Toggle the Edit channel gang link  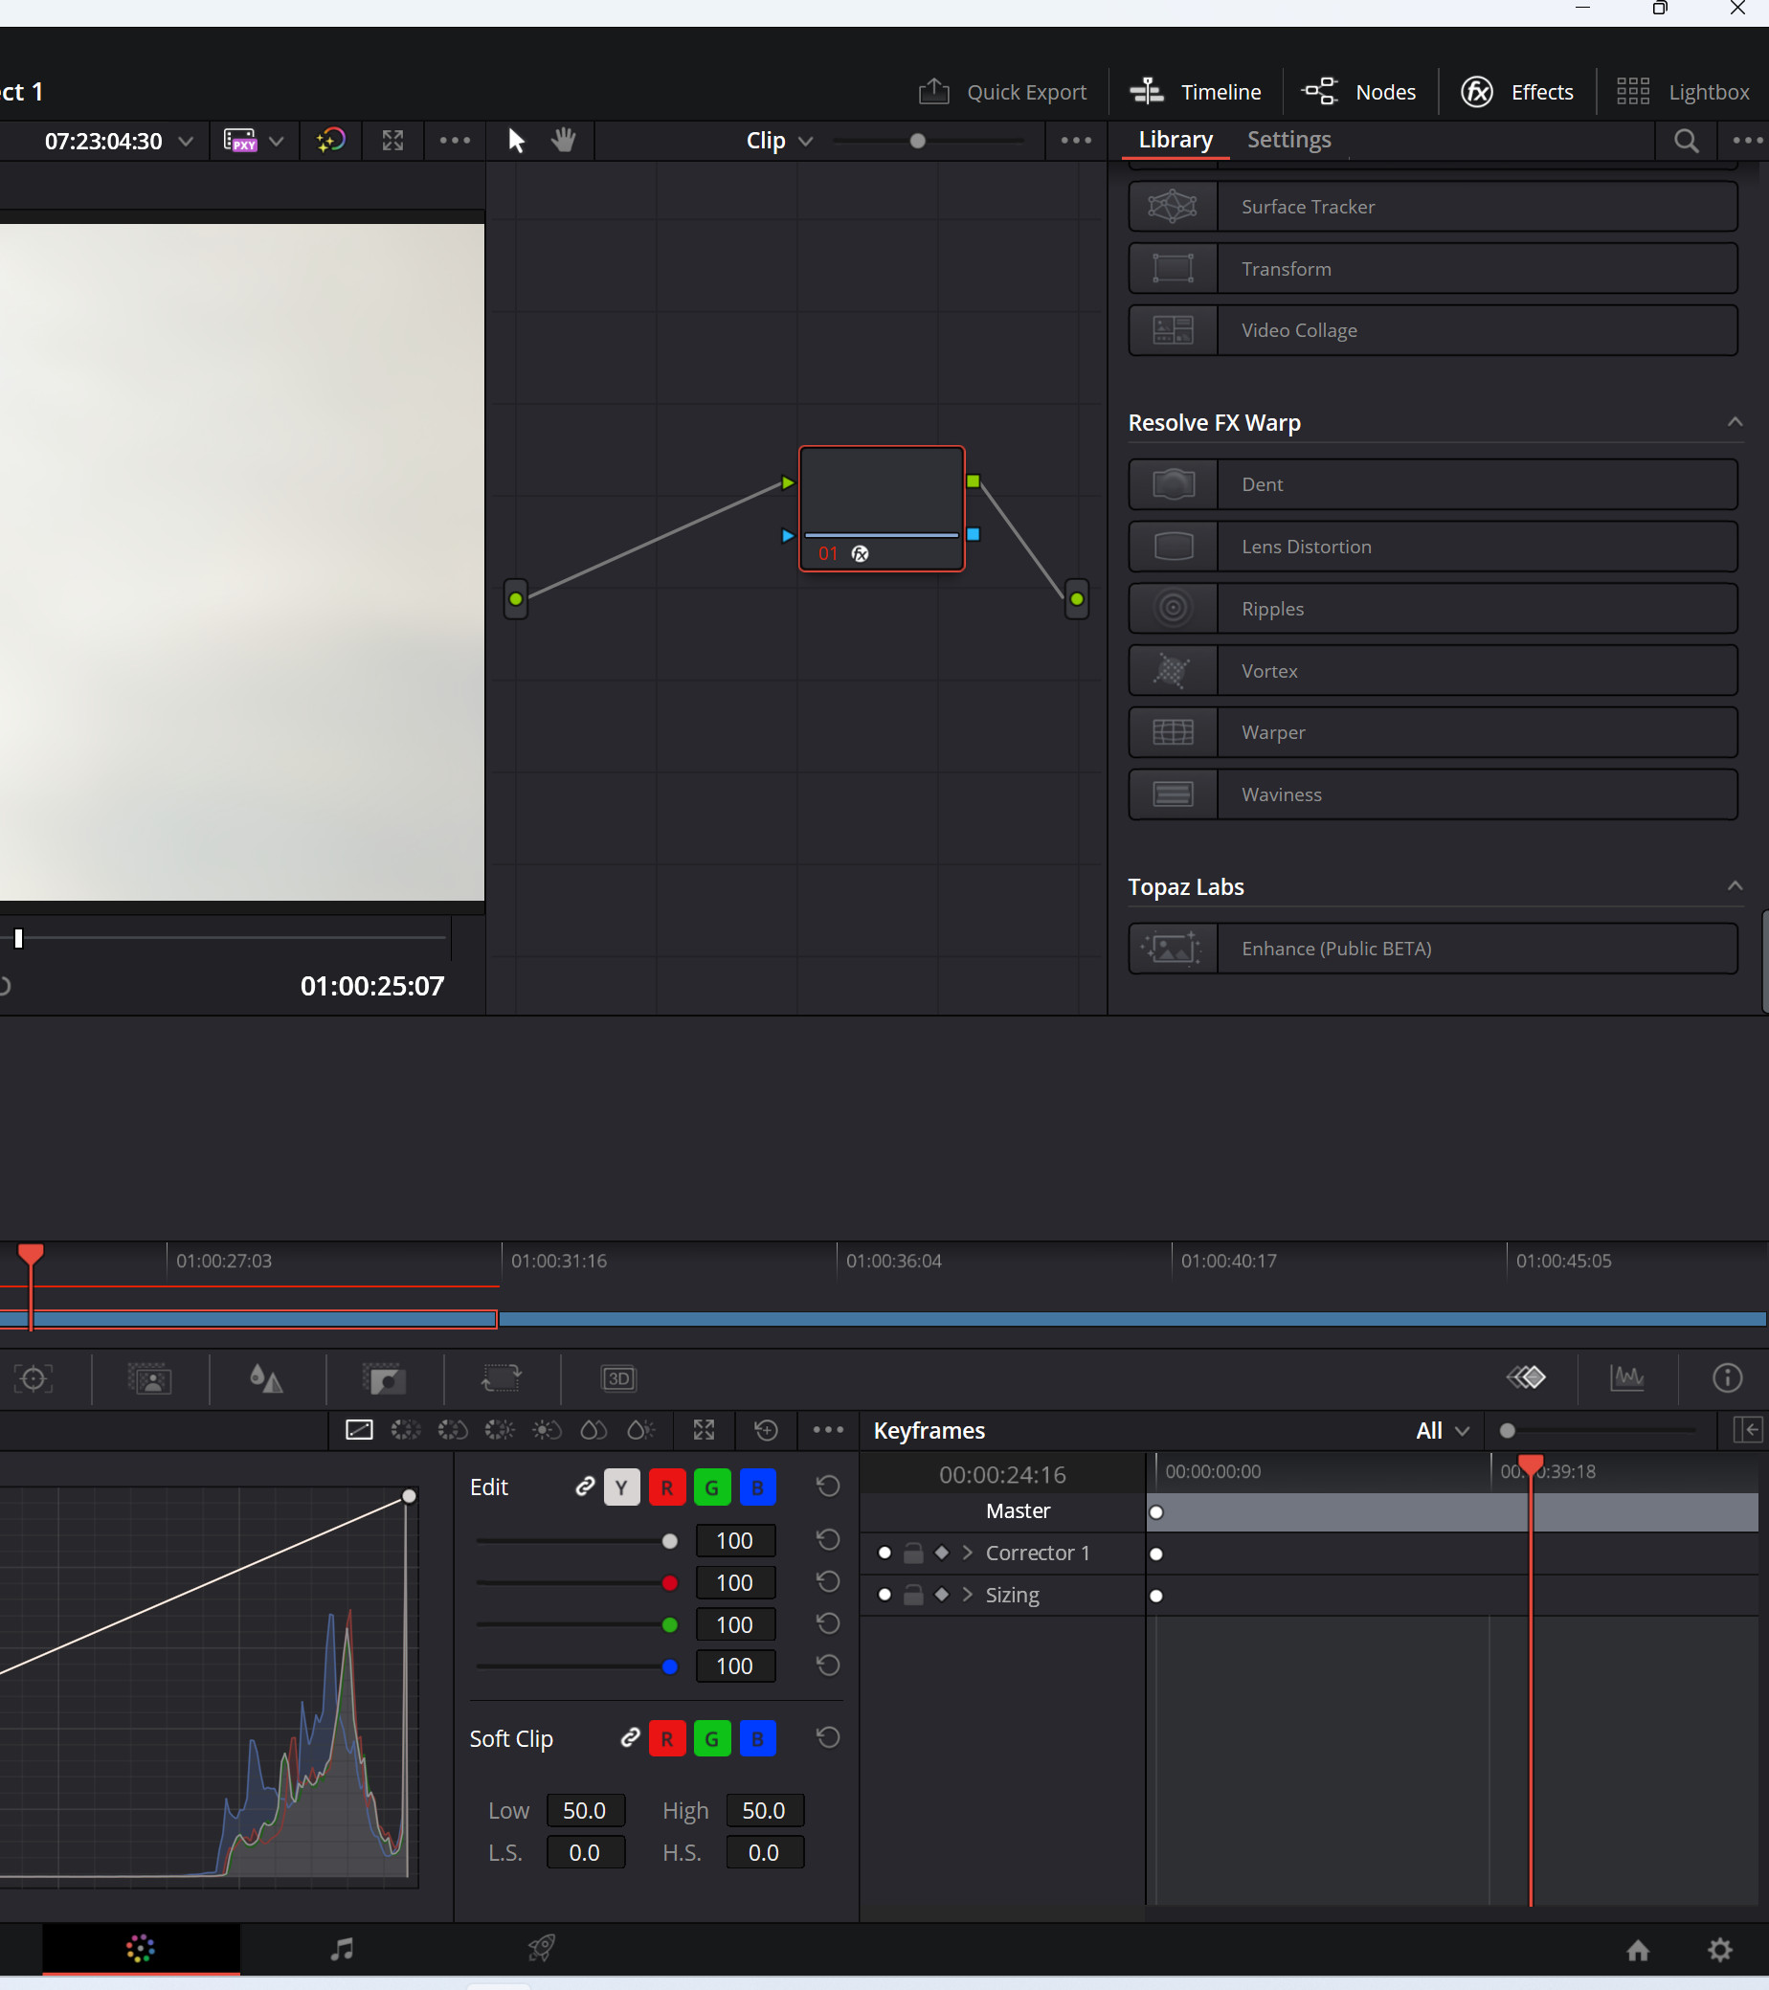tap(584, 1487)
